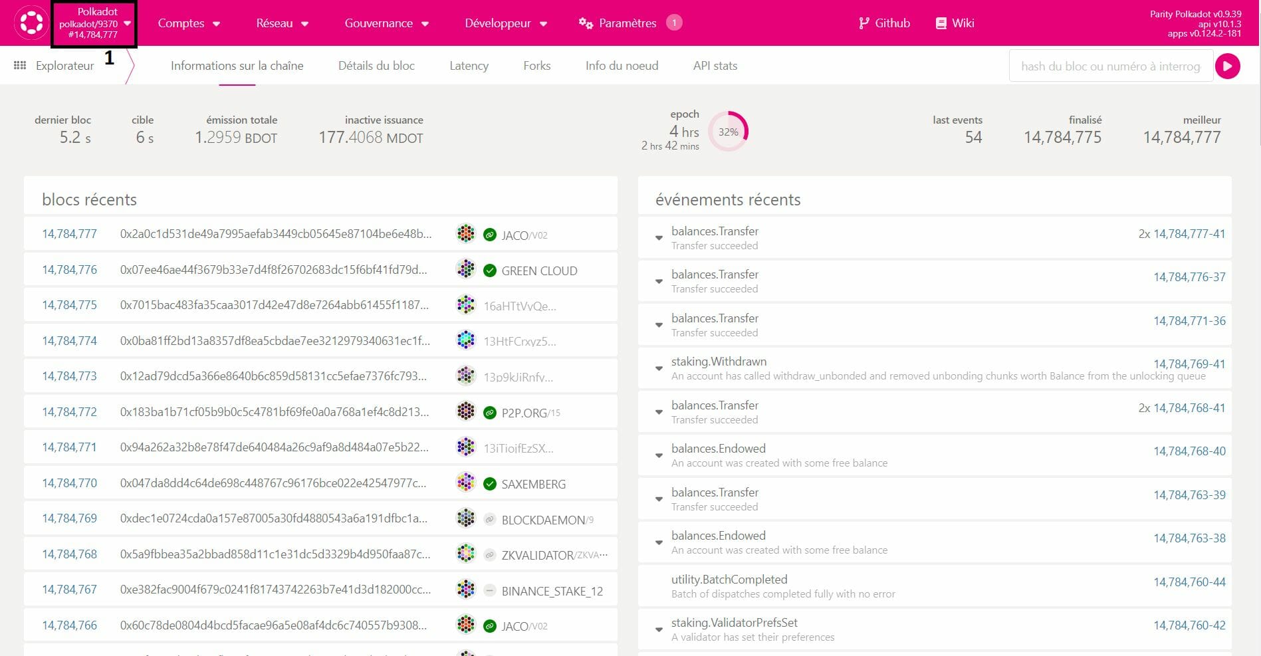Open the Développeur menu
Image resolution: width=1261 pixels, height=656 pixels.
point(506,23)
